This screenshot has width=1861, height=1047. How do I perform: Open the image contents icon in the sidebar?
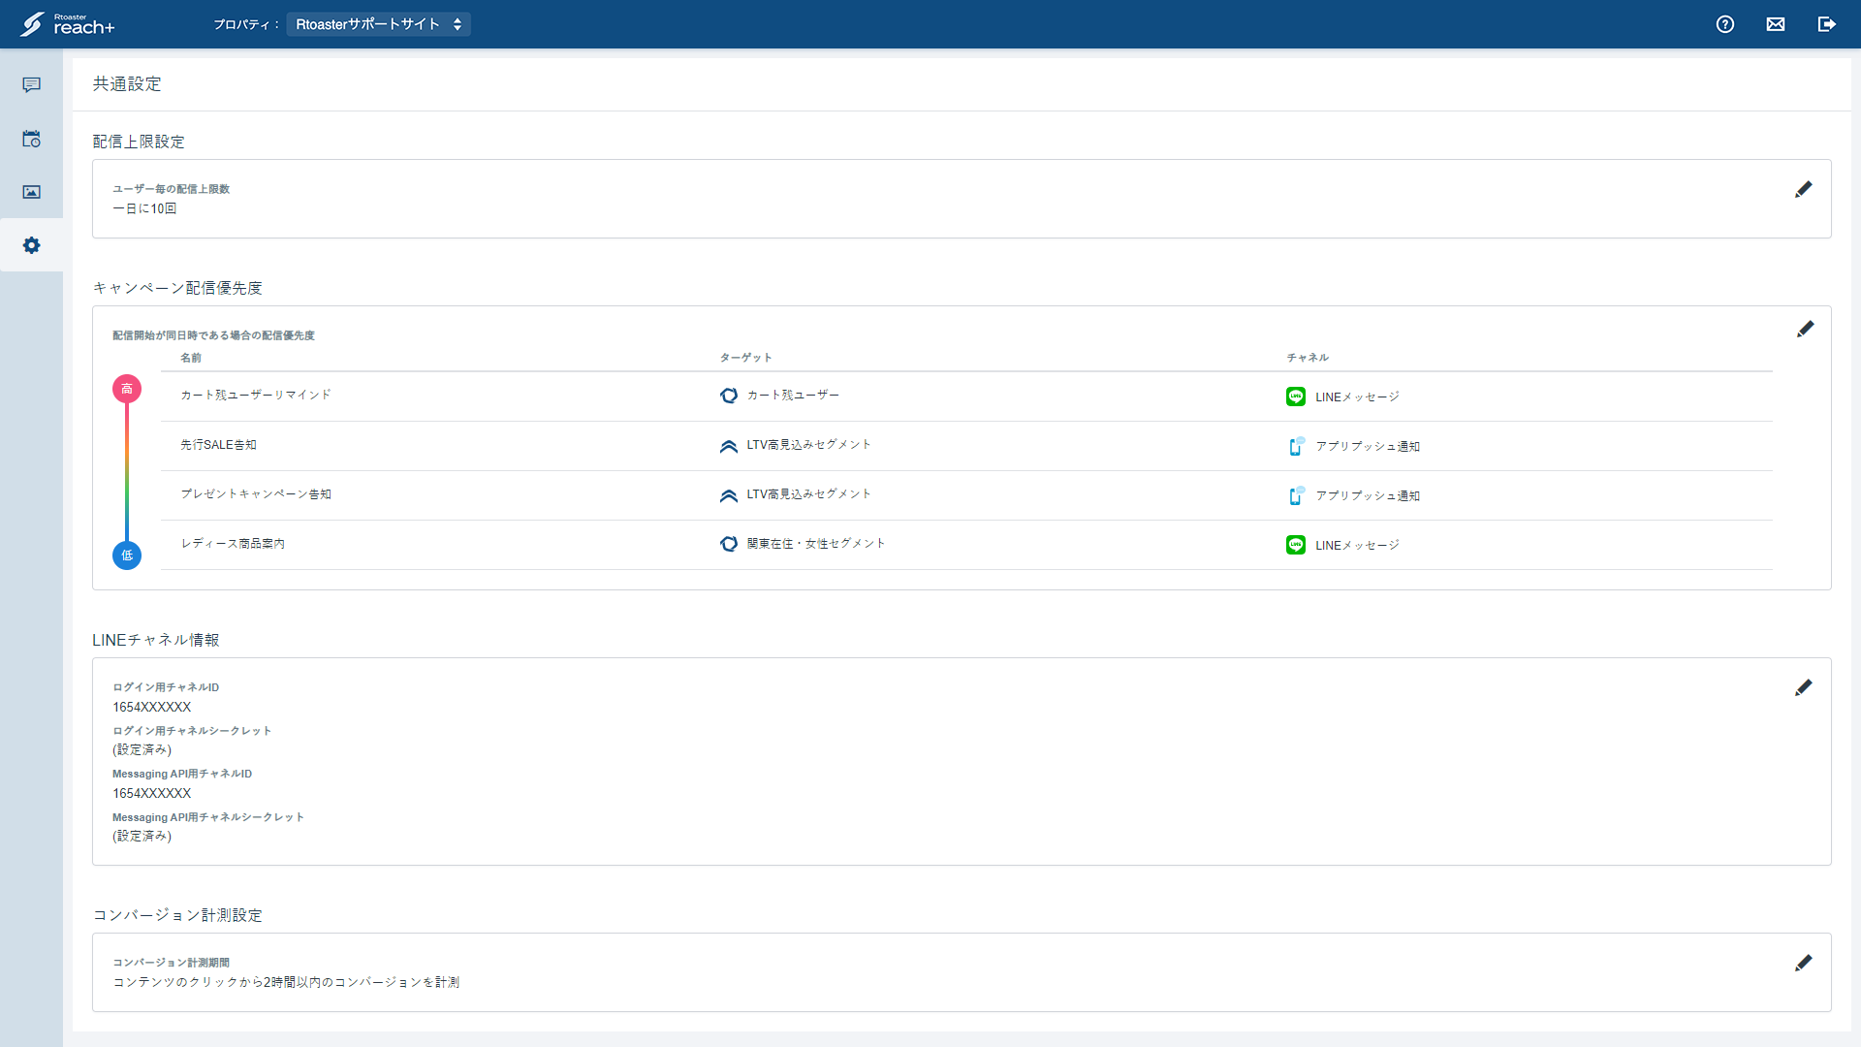(x=31, y=192)
